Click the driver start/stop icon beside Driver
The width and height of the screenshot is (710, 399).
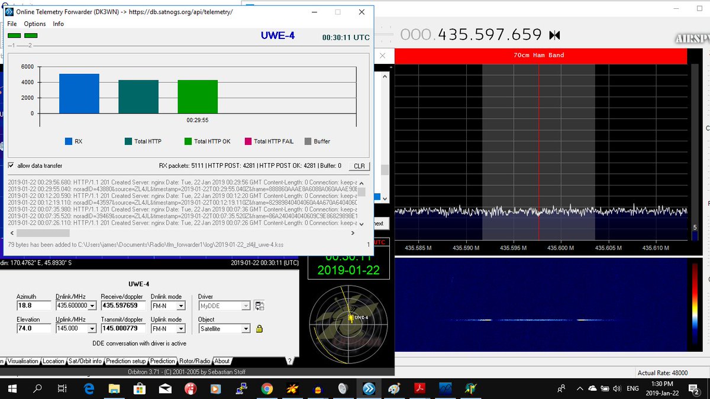pyautogui.click(x=259, y=306)
